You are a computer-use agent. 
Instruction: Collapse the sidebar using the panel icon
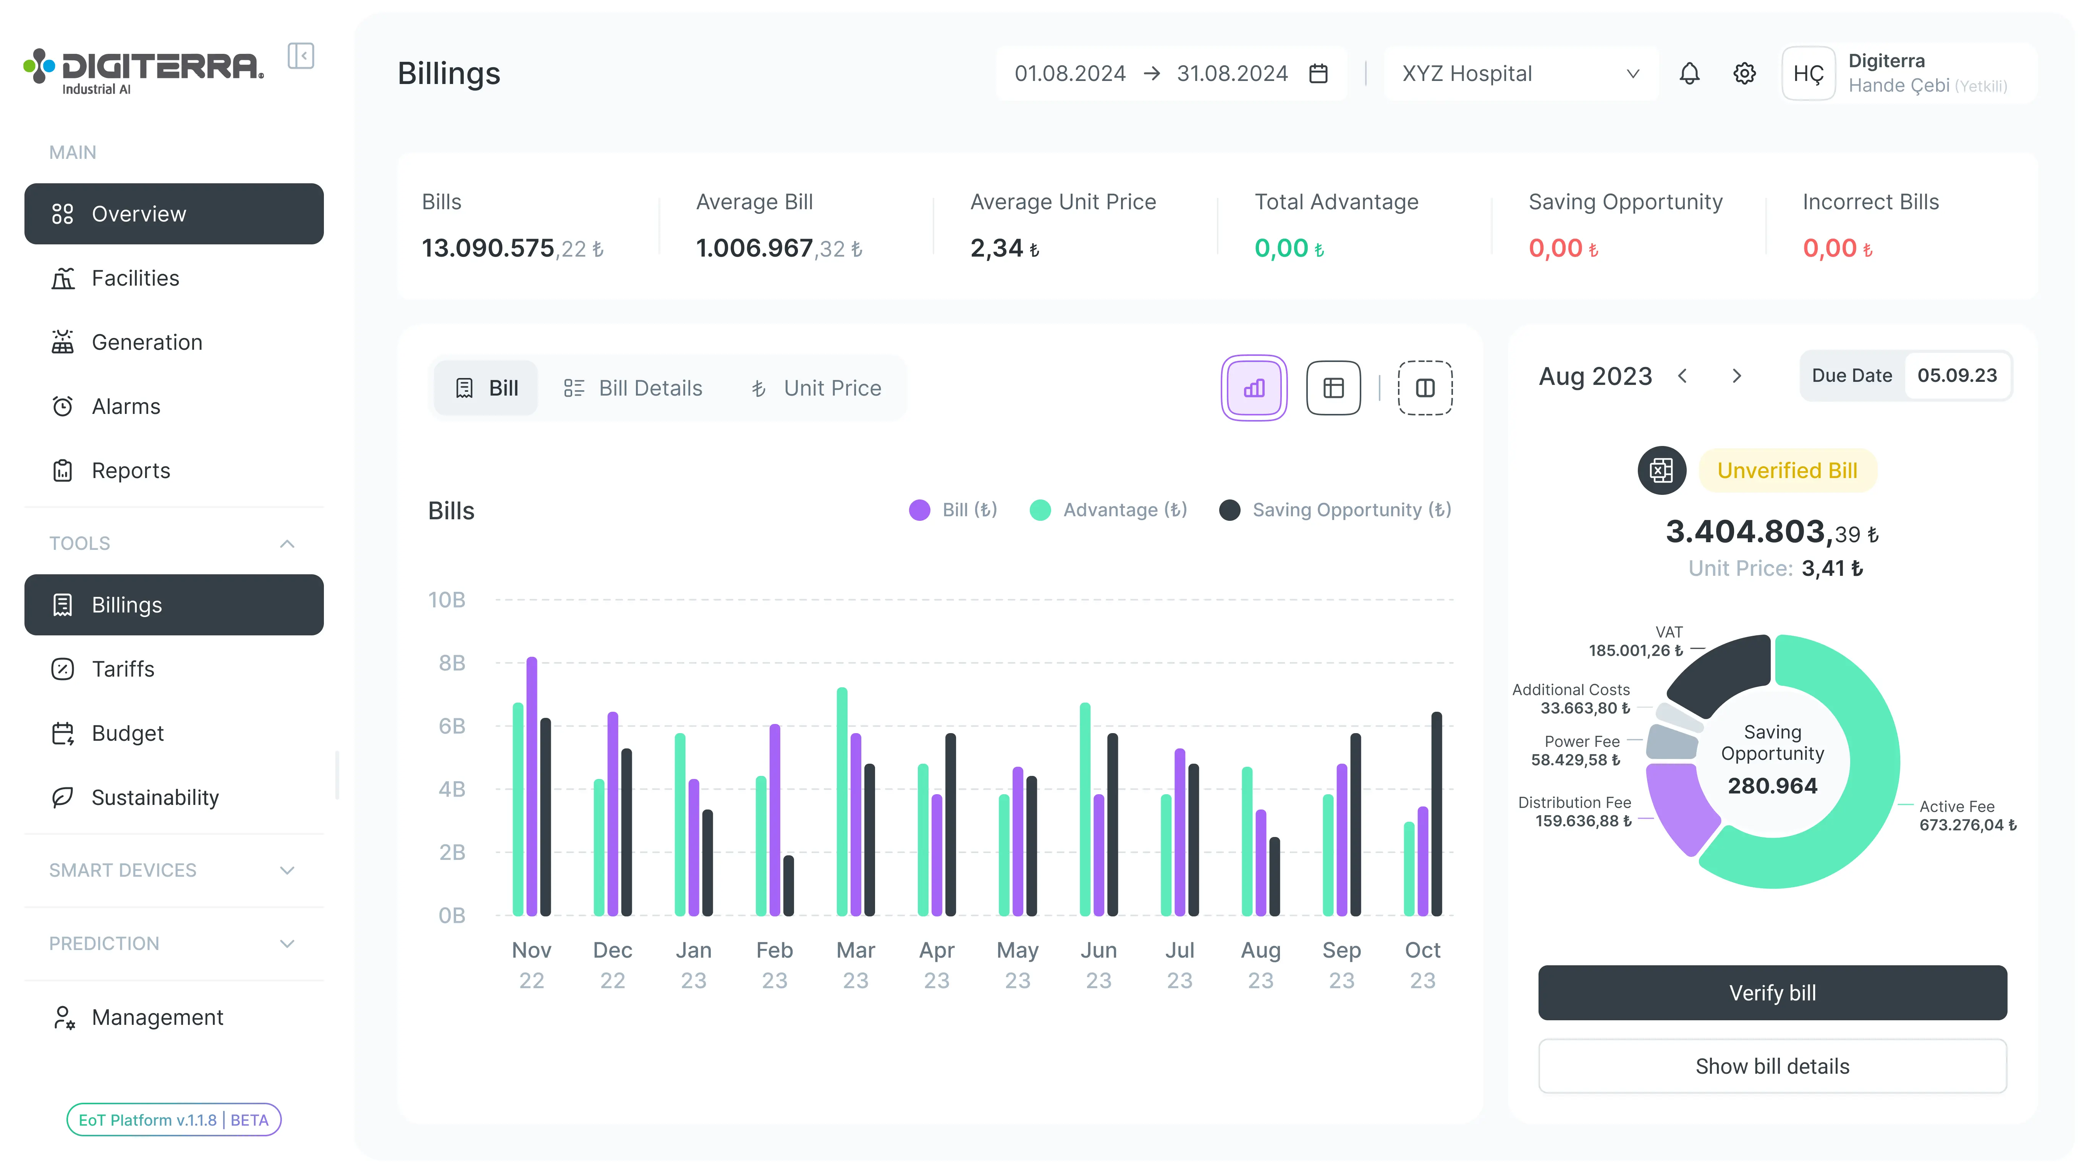point(301,56)
